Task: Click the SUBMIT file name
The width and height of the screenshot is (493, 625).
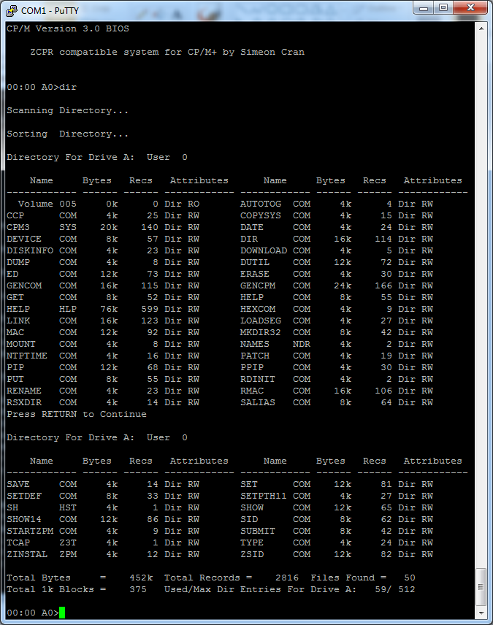Action: pyautogui.click(x=258, y=531)
